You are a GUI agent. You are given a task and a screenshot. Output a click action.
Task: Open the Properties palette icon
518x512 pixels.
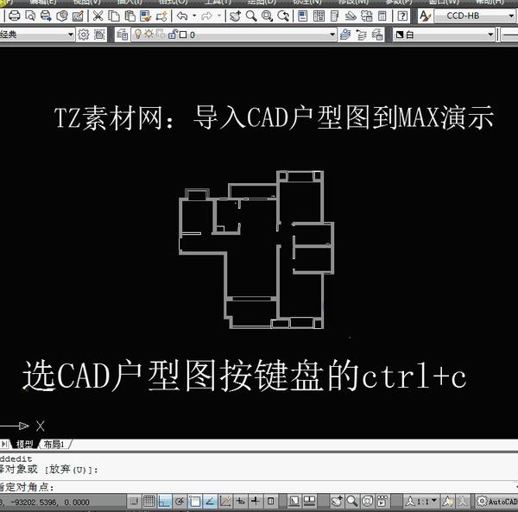click(303, 16)
